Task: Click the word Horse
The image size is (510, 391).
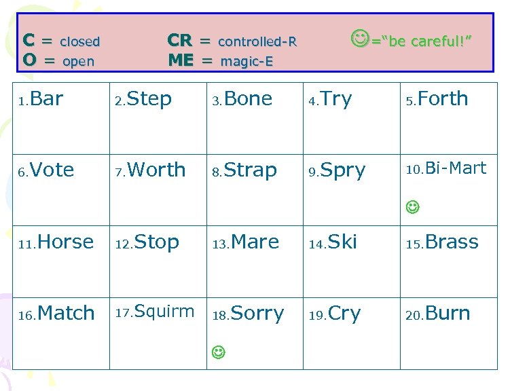Action: tap(65, 242)
